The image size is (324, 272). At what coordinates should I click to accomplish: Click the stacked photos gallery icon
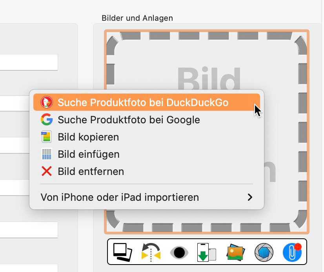point(122,252)
